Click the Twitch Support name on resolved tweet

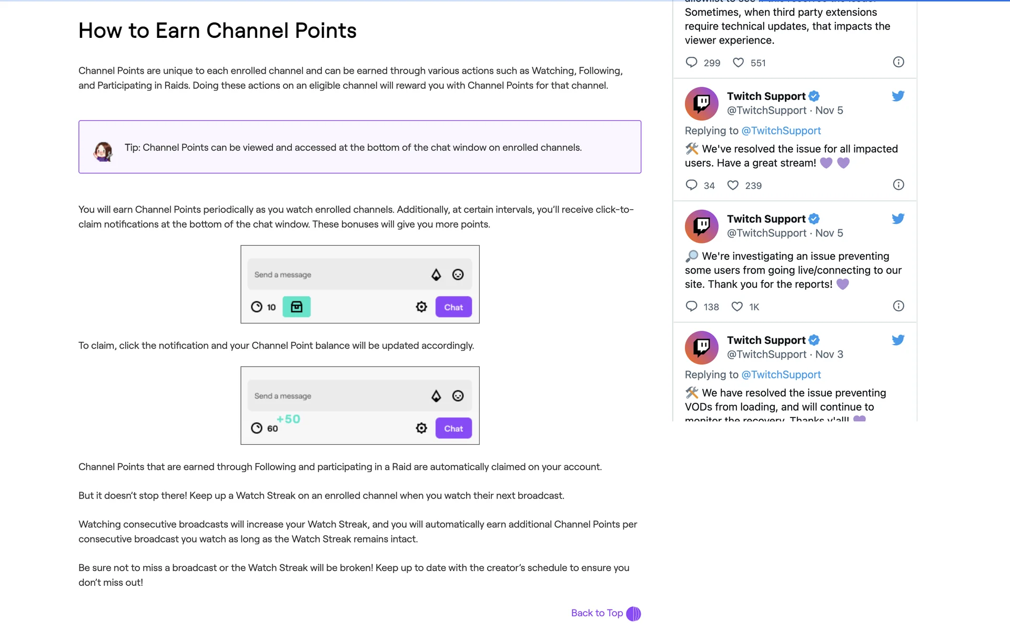tap(766, 96)
